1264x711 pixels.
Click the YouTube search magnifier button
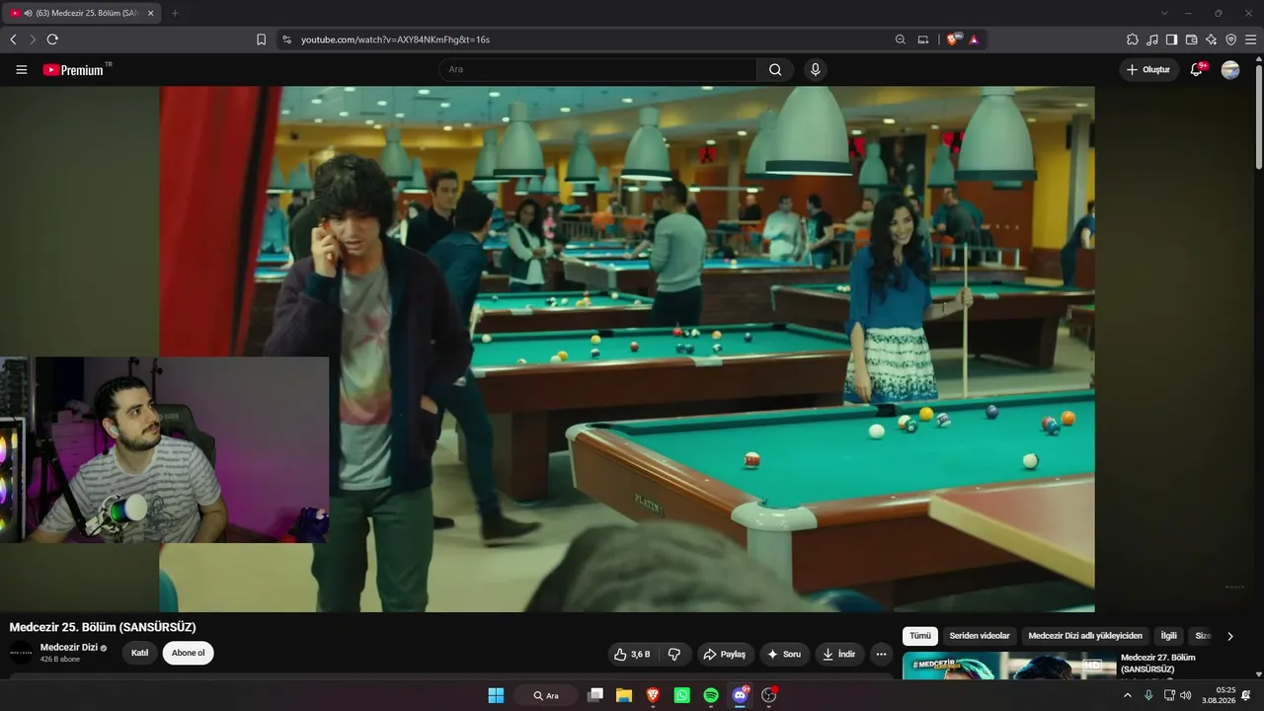tap(775, 70)
